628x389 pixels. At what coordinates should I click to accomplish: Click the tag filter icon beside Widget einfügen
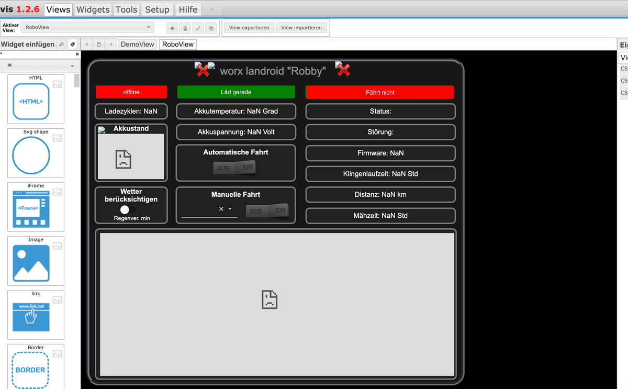73,45
